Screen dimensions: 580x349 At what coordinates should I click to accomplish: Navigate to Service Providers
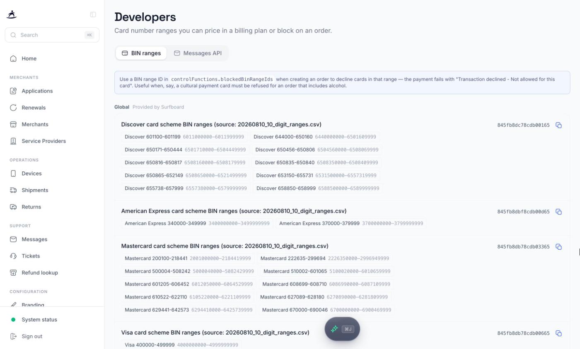52,141
